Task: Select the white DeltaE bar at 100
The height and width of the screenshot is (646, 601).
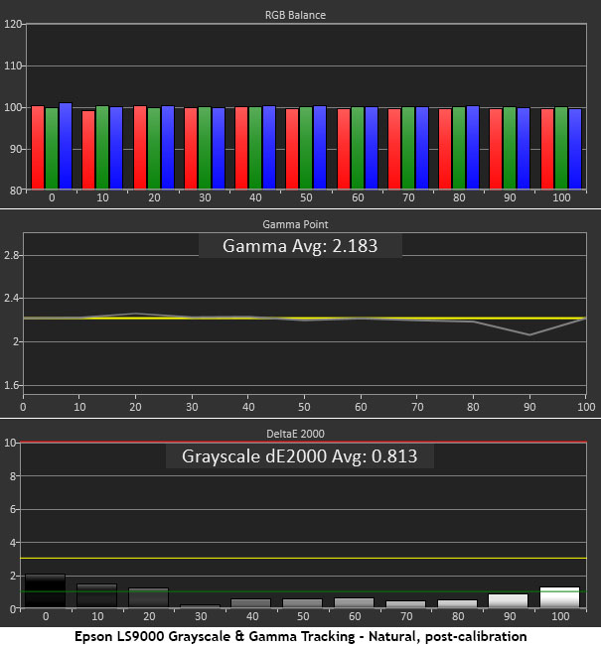Action: (x=559, y=597)
